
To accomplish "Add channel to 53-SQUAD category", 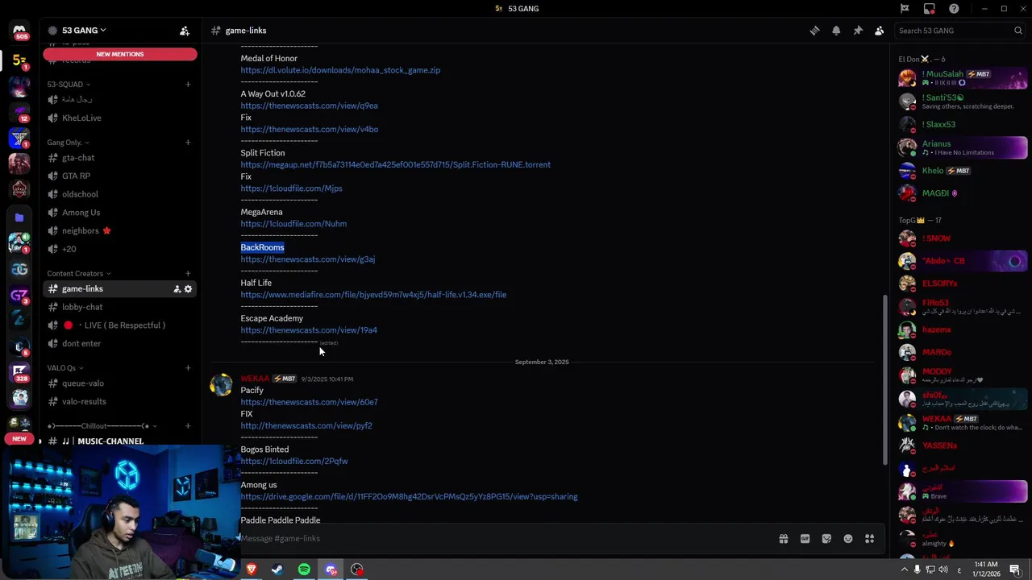I will 188,85.
